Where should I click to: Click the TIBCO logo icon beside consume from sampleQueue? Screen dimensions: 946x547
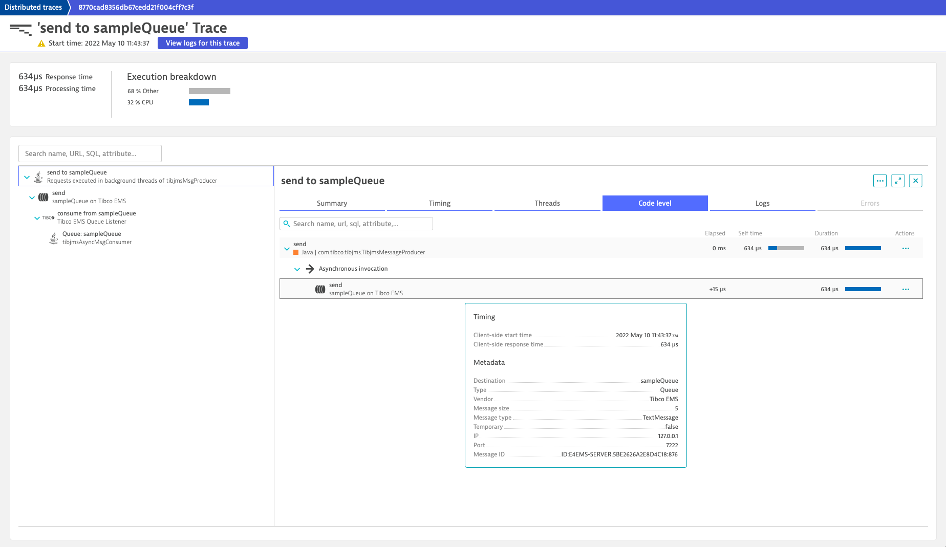(48, 217)
